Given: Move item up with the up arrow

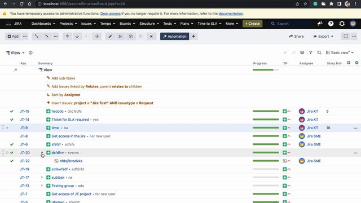Looking at the screenshot, I should click(67, 36).
